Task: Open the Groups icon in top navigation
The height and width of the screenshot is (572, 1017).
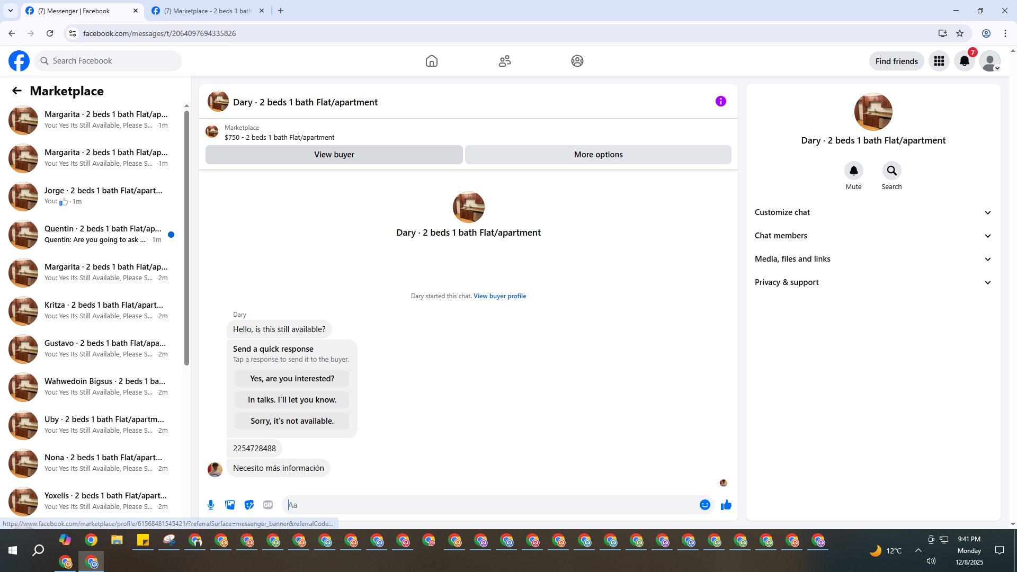Action: pos(577,61)
